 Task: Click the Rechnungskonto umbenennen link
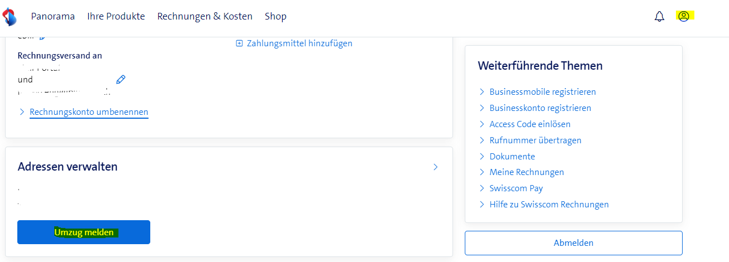(x=89, y=112)
